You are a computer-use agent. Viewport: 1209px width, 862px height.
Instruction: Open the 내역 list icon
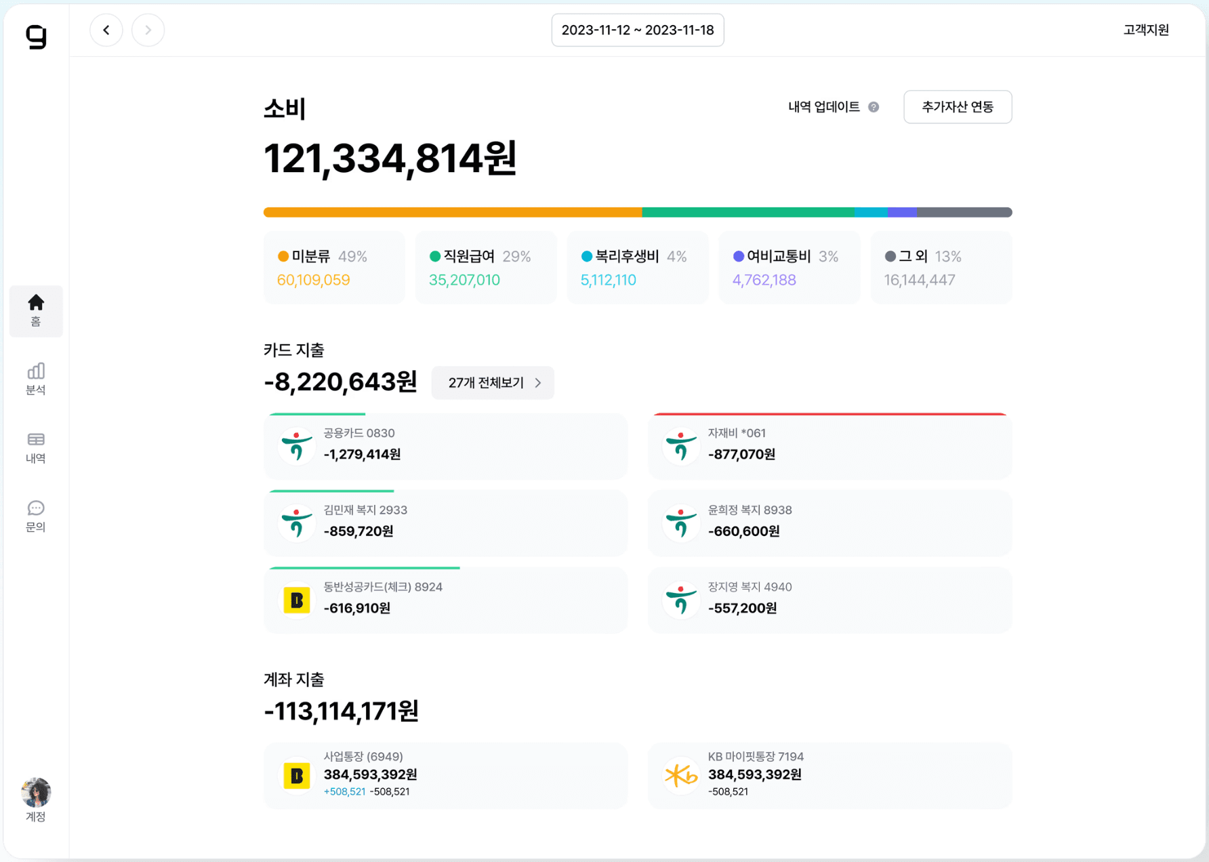tap(36, 447)
